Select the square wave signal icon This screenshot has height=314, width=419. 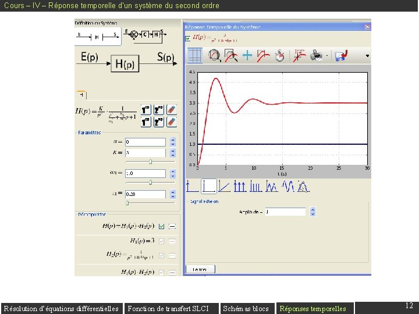(x=255, y=186)
